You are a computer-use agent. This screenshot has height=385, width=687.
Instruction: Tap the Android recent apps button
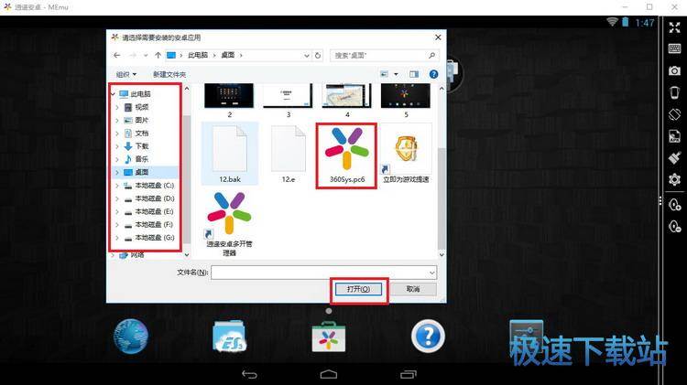pyautogui.click(x=409, y=374)
